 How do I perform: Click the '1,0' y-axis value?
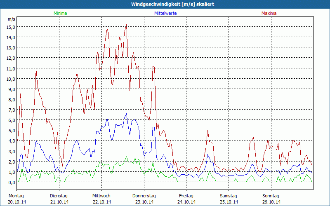12,172
